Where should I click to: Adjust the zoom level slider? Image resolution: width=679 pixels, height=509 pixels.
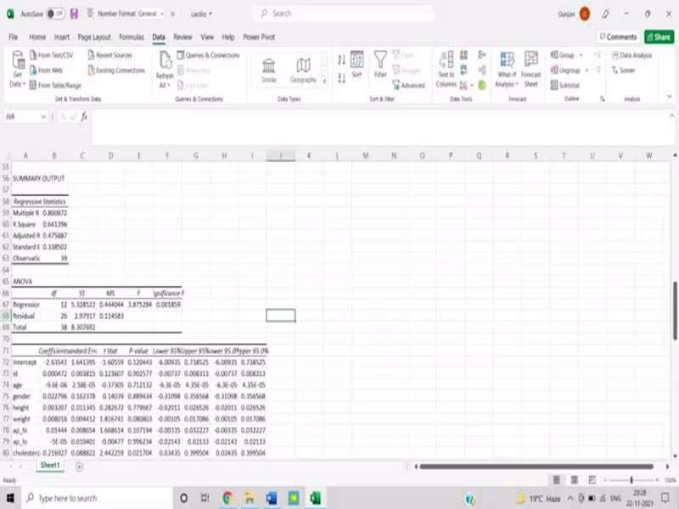(632, 478)
